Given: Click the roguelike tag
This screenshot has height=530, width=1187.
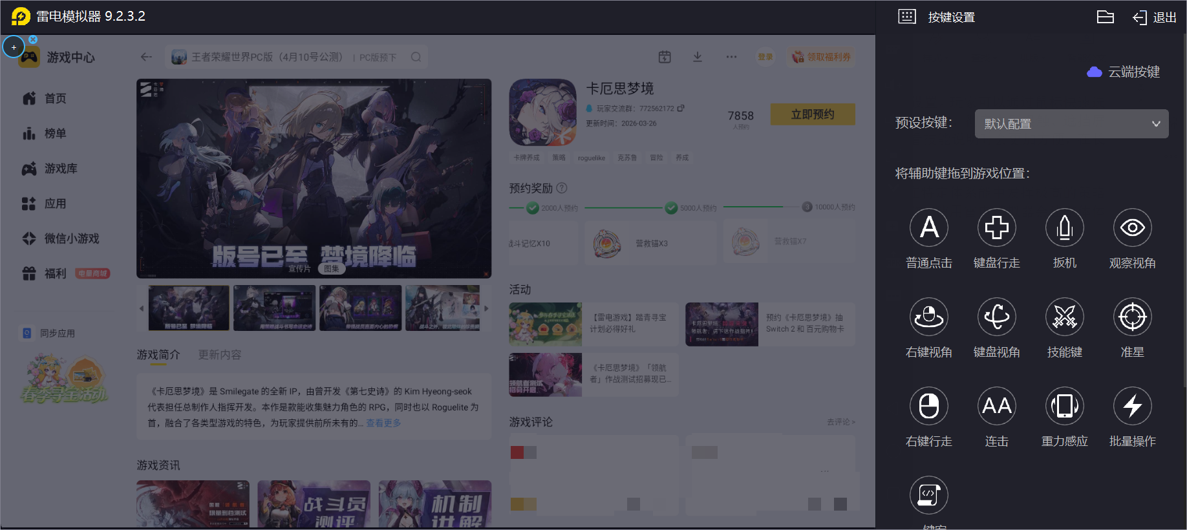Looking at the screenshot, I should pyautogui.click(x=592, y=158).
